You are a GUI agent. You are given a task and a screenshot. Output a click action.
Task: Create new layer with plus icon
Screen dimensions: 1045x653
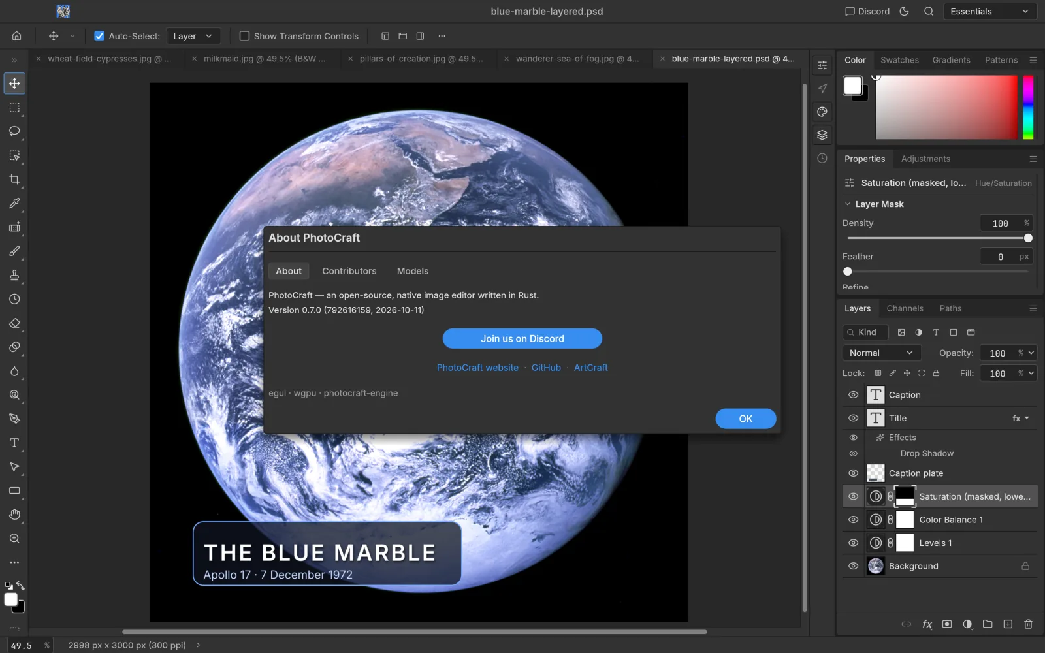pos(1008,624)
